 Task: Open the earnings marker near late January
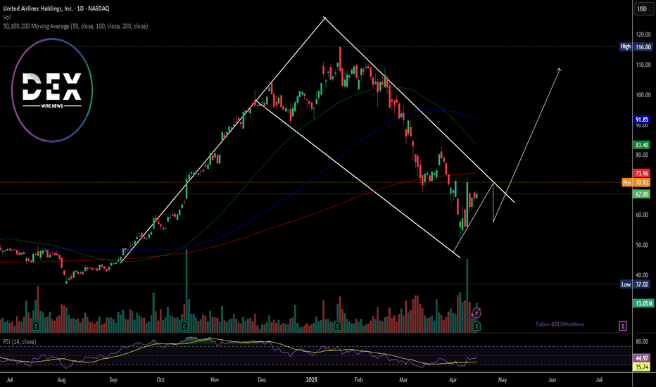tap(337, 326)
